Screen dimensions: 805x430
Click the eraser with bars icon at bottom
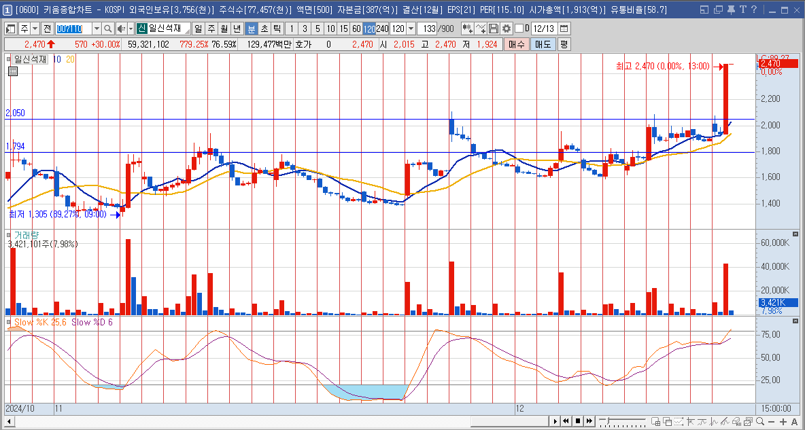pyautogui.click(x=737, y=421)
